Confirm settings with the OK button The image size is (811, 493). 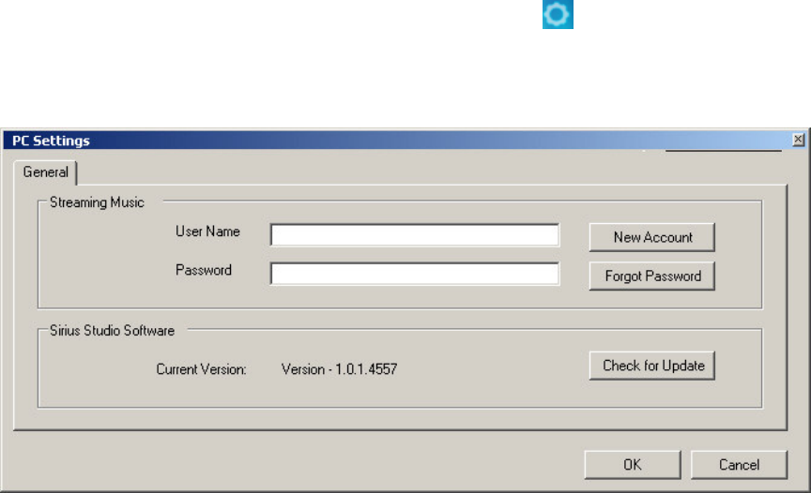pyautogui.click(x=633, y=465)
